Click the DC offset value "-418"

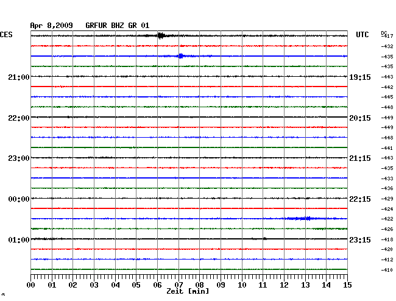click(387, 239)
